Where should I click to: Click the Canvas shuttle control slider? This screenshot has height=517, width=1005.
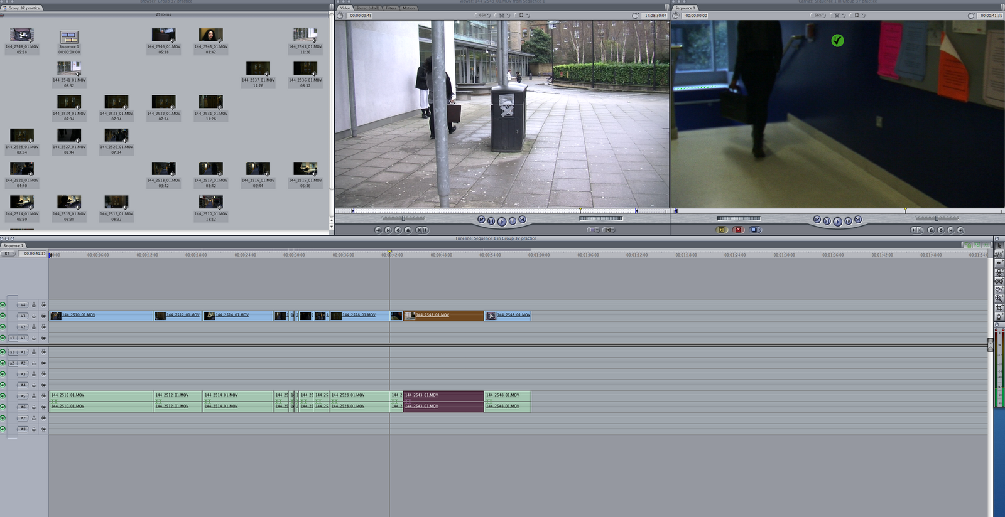pos(937,218)
